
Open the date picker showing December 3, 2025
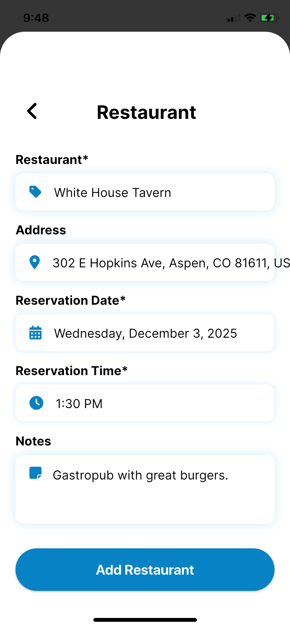145,333
